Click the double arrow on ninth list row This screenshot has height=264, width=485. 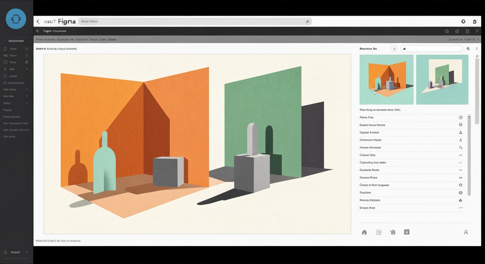pos(460,178)
